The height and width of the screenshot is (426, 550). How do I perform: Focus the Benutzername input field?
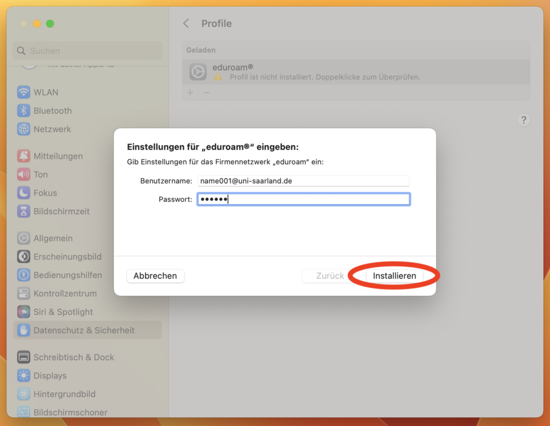coord(303,181)
